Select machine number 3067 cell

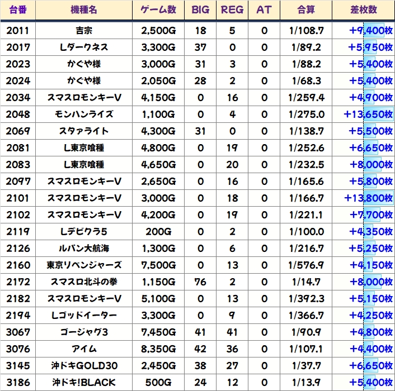point(17,332)
